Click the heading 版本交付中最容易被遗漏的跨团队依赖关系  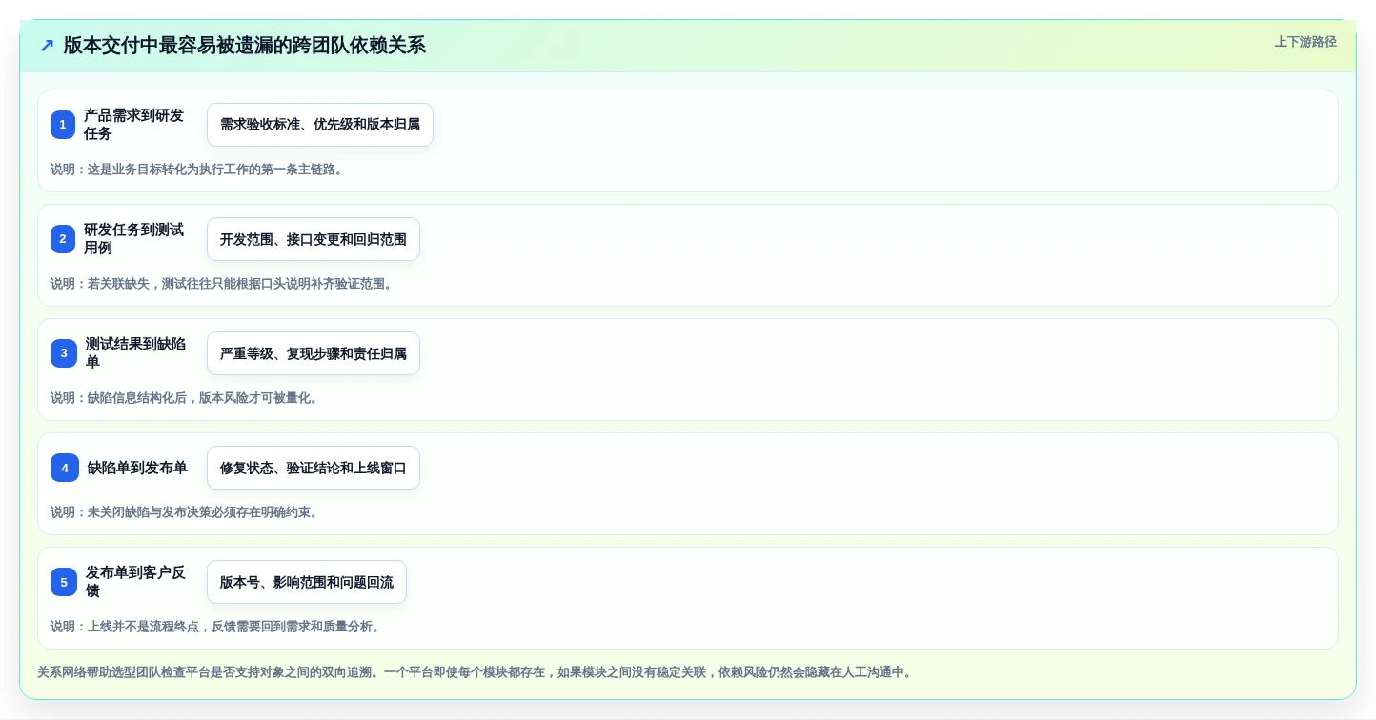[244, 45]
